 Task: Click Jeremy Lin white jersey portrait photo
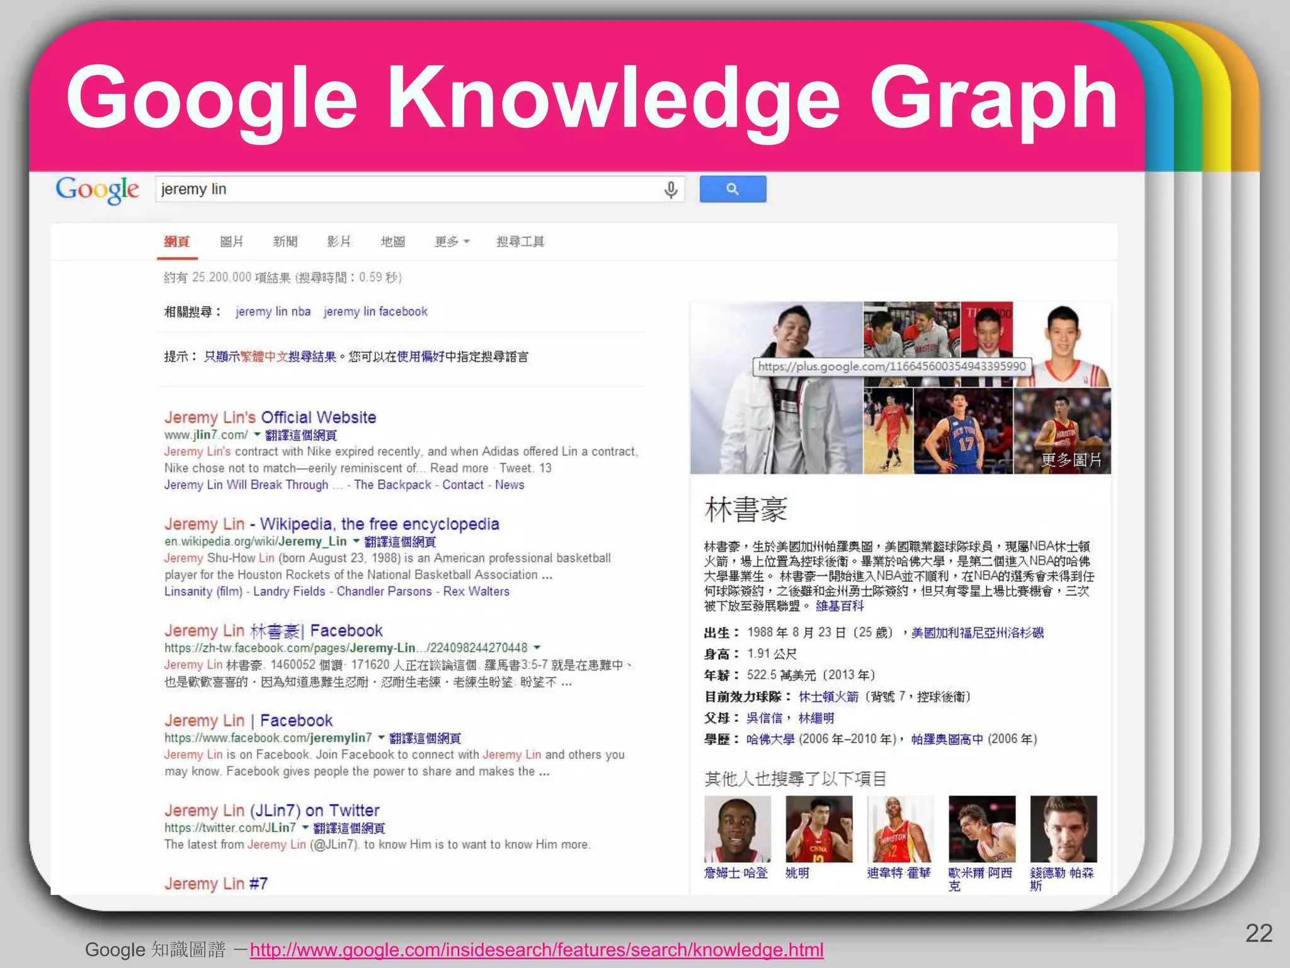[1063, 345]
